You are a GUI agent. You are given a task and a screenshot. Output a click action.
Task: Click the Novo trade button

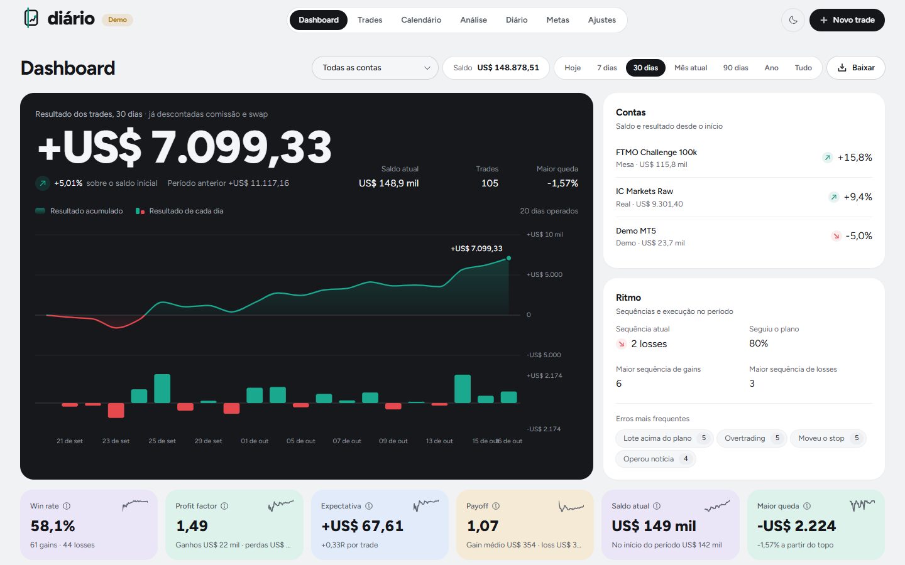click(847, 20)
